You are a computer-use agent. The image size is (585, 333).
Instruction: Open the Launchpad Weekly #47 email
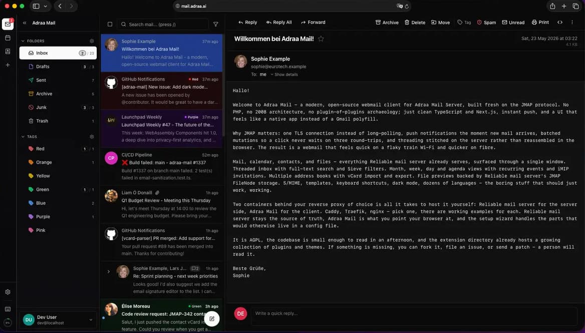pyautogui.click(x=162, y=129)
